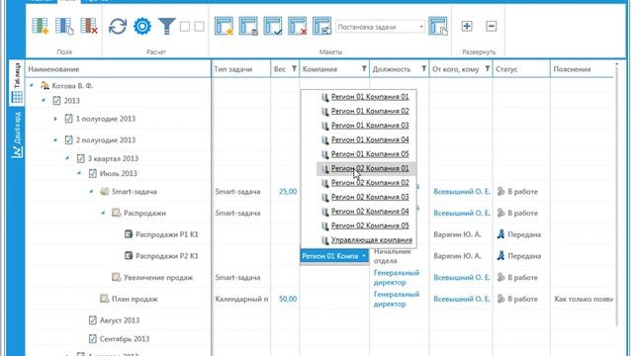The image size is (633, 356).
Task: Click the add field column icon
Action: coord(40,27)
